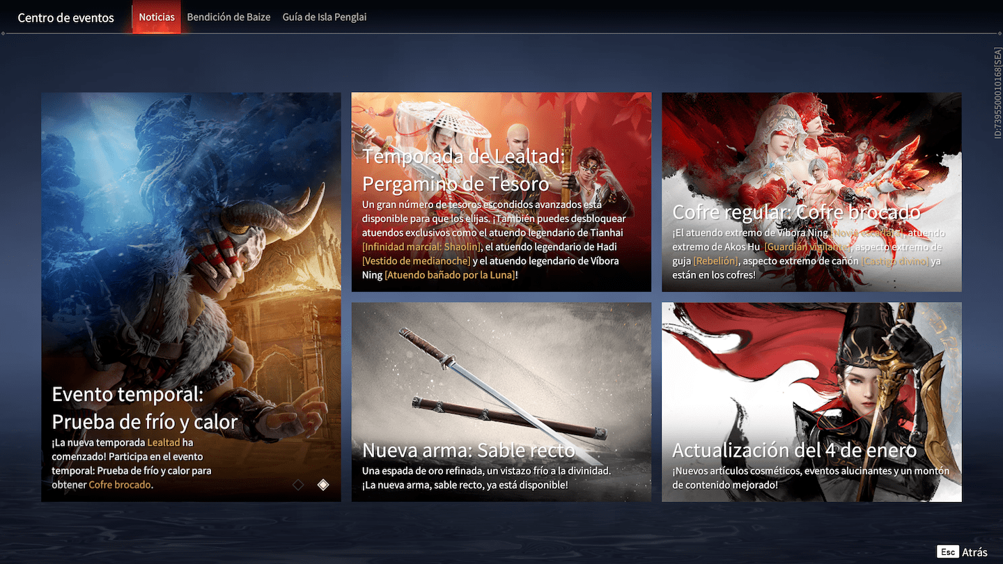Open the Cofre regular: Cofre brocado card
1003x564 pixels.
[x=811, y=192]
